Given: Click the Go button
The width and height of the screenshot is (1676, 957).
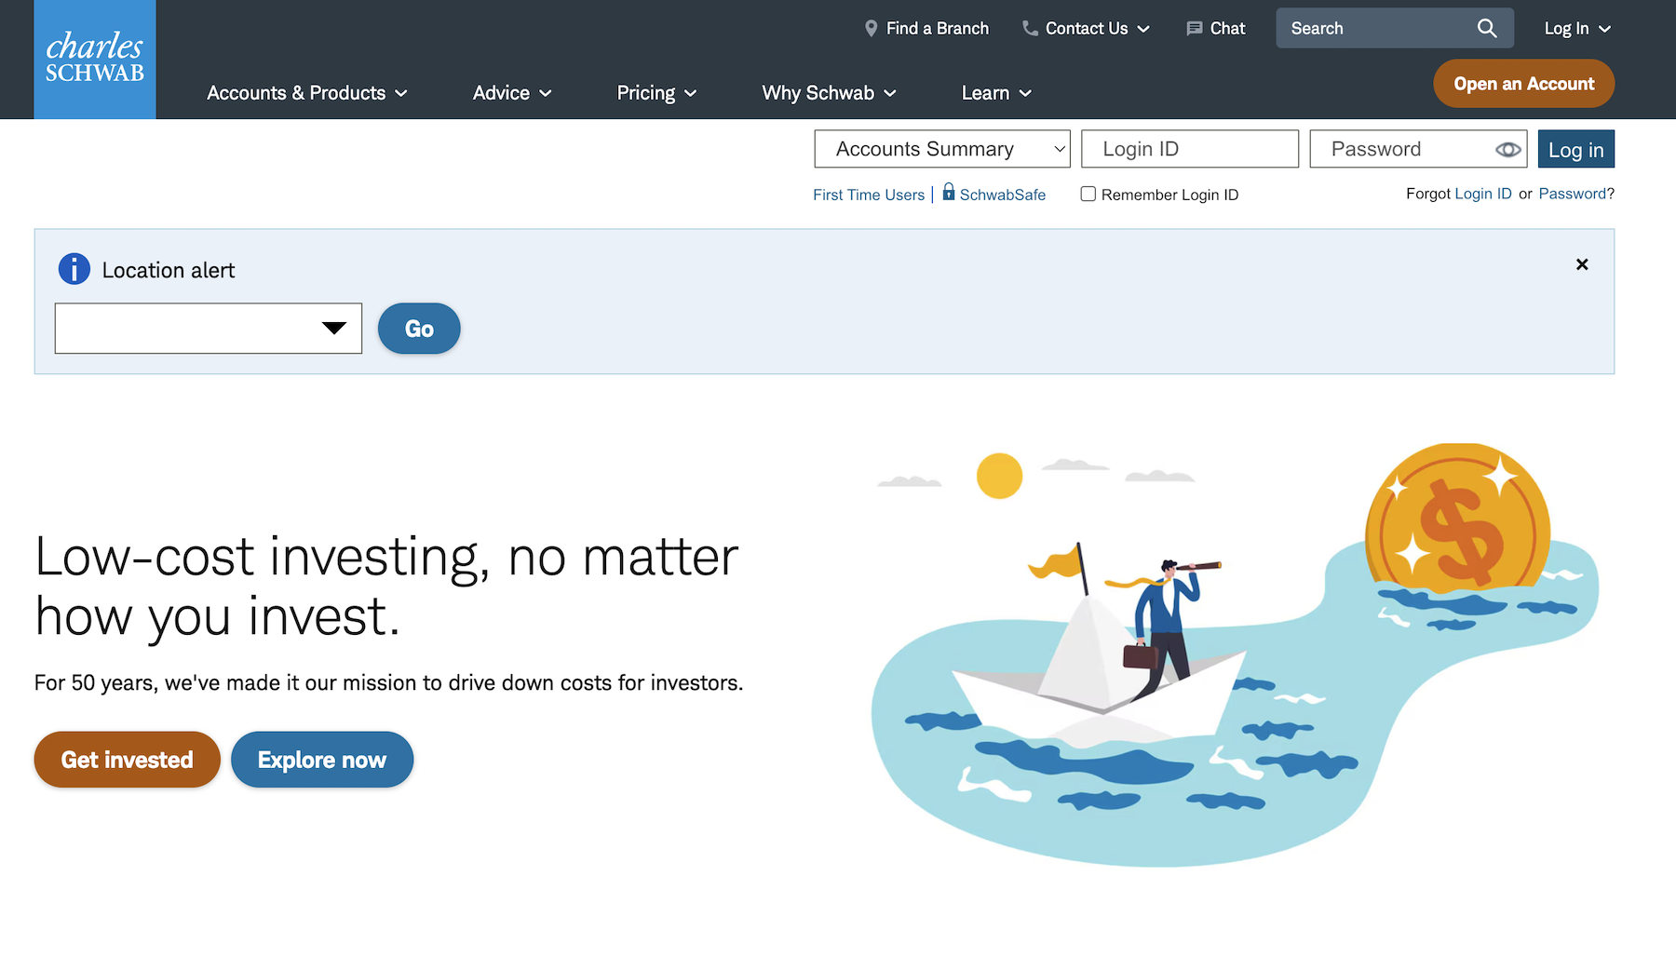Looking at the screenshot, I should tap(419, 329).
